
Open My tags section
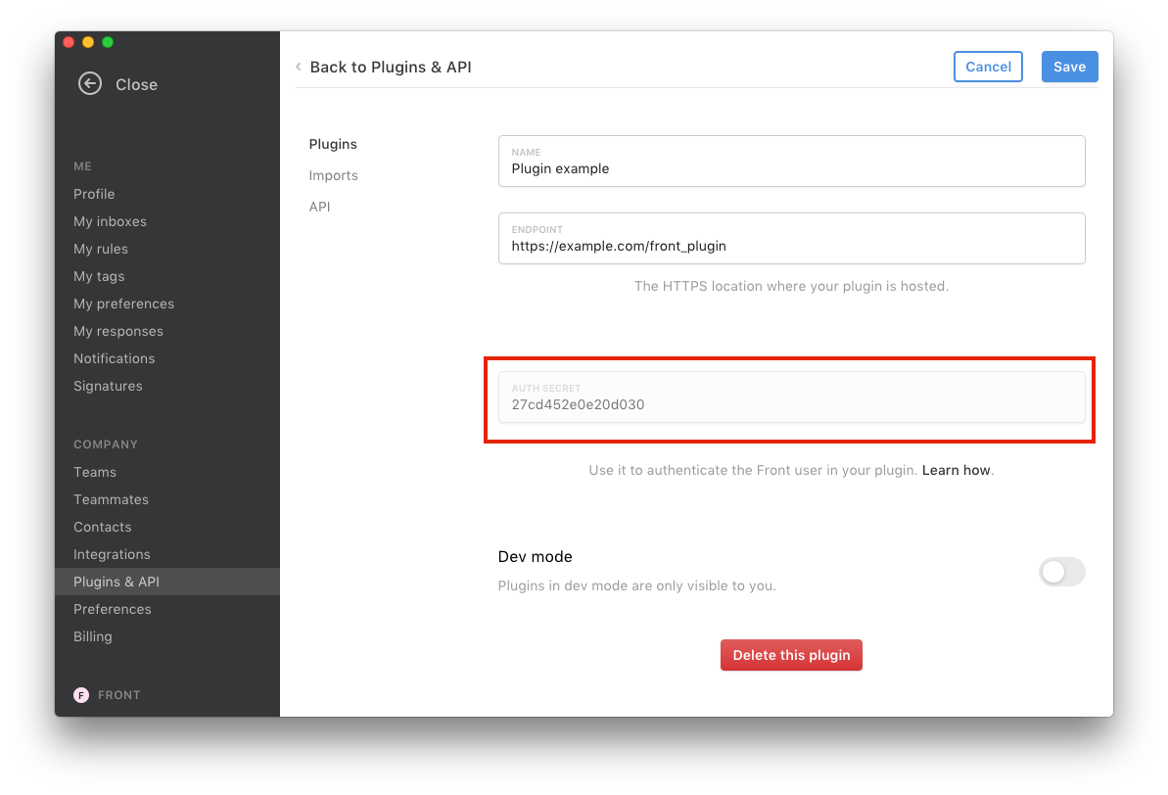(99, 276)
